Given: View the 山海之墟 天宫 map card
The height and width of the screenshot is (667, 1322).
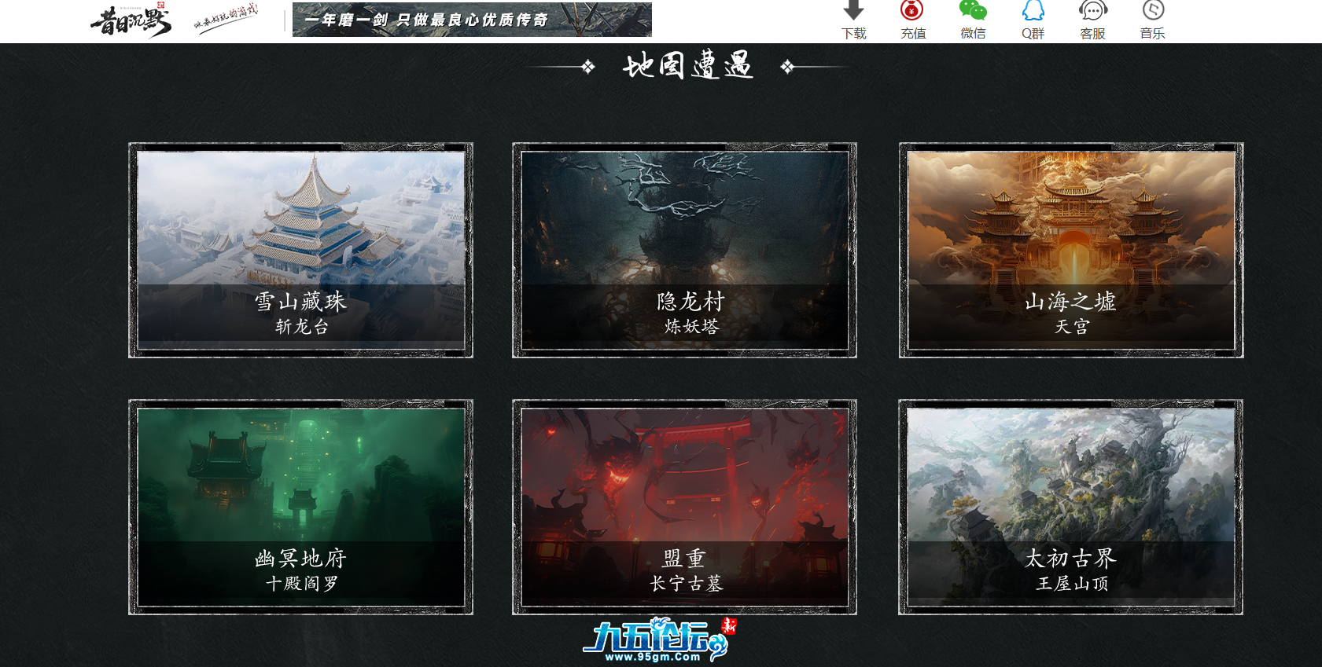Looking at the screenshot, I should point(1070,250).
